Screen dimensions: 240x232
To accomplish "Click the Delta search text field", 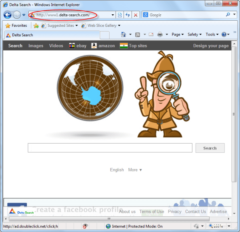I will click(110, 148).
